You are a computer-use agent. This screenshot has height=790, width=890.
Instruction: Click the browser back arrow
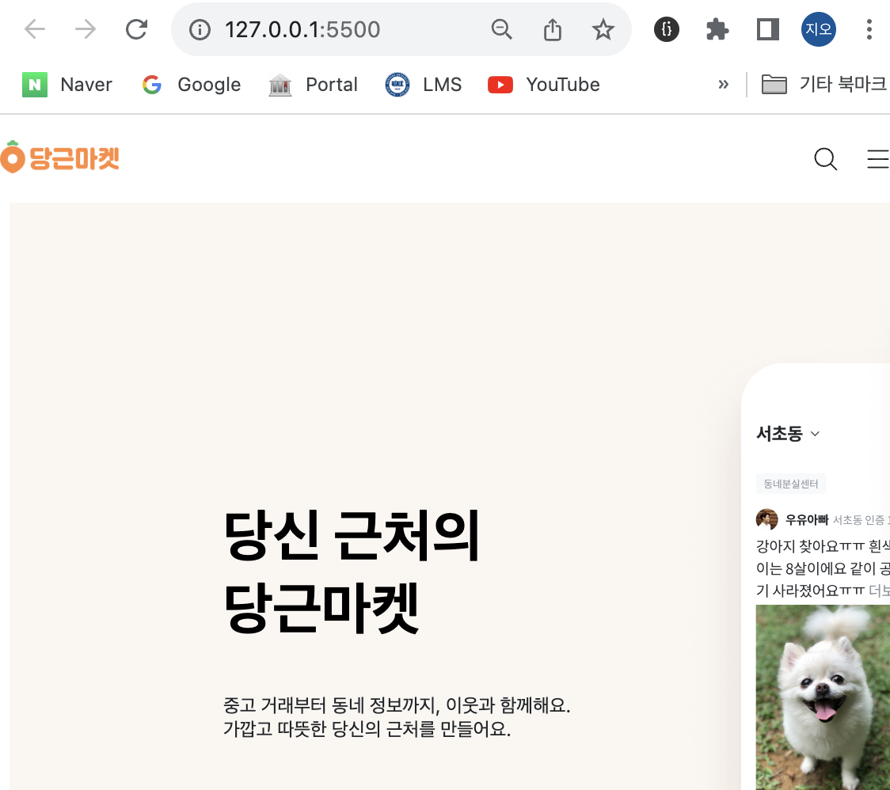[35, 29]
